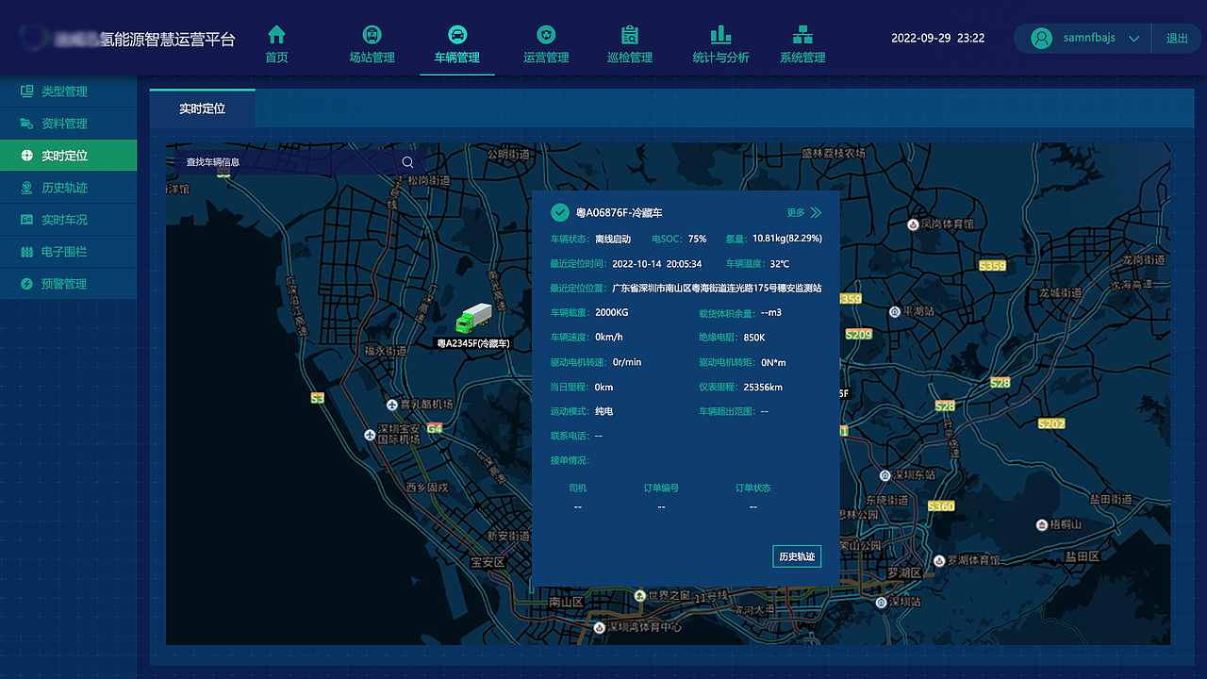Click the 世界之窗 map marker

click(640, 596)
